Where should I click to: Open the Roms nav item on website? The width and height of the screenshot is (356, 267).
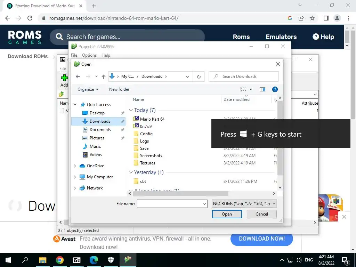tap(241, 37)
